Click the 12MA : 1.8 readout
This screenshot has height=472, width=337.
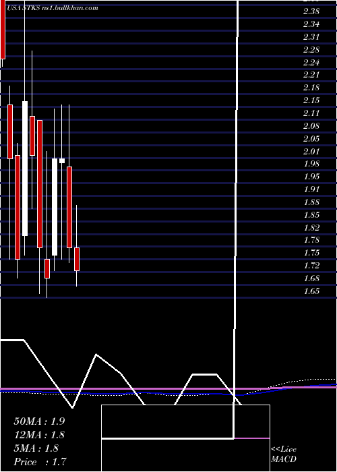click(39, 435)
